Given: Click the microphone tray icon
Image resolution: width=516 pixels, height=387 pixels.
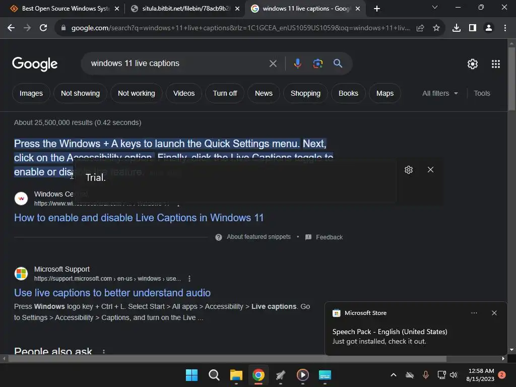Looking at the screenshot, I should click(x=425, y=375).
